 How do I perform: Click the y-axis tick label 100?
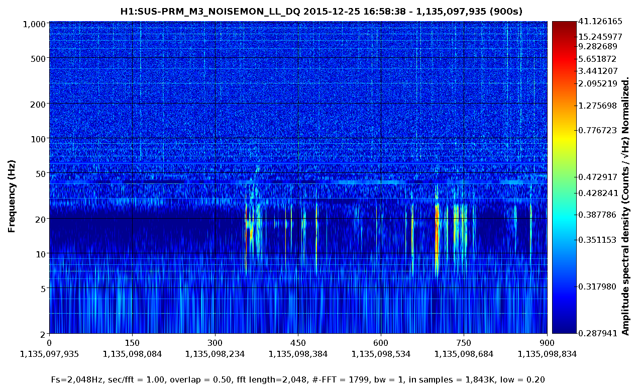click(39, 138)
